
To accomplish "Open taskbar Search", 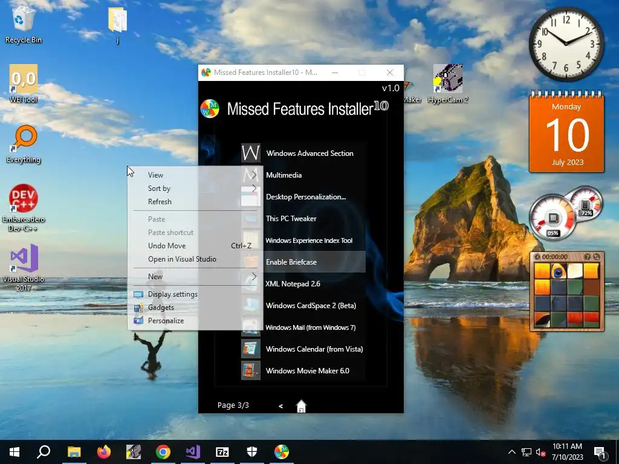I will (x=44, y=452).
